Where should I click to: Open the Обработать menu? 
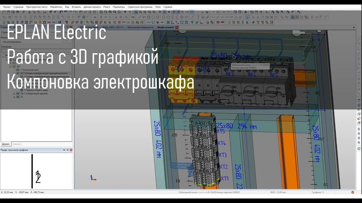[56, 7]
